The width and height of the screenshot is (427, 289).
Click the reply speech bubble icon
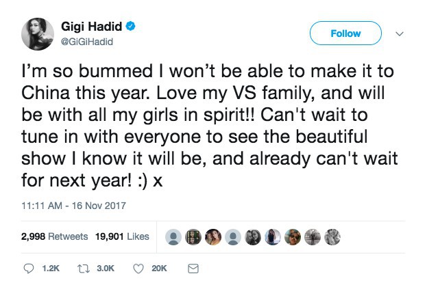click(29, 269)
